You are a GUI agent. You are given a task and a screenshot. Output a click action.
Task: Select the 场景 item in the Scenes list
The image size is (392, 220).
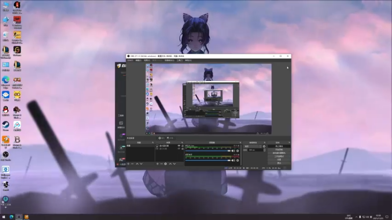pyautogui.click(x=140, y=146)
